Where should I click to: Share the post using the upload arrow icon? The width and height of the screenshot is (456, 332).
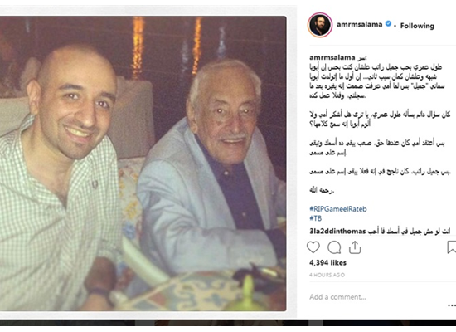point(355,247)
